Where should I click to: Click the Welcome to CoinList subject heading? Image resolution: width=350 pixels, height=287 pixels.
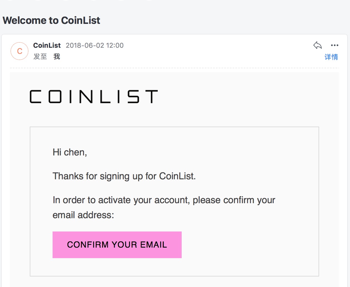(51, 20)
